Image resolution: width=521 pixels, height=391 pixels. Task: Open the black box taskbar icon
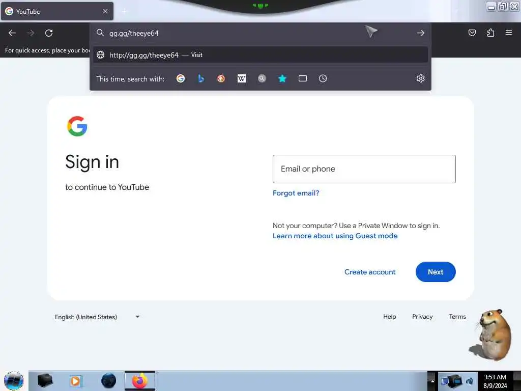[45, 381]
